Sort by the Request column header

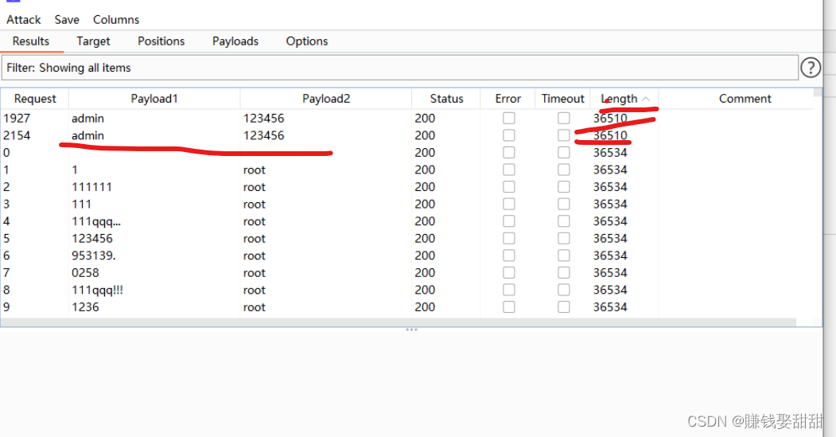(35, 99)
